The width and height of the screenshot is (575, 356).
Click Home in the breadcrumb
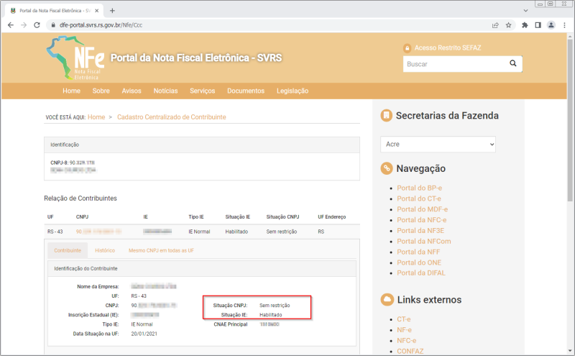[x=96, y=117]
